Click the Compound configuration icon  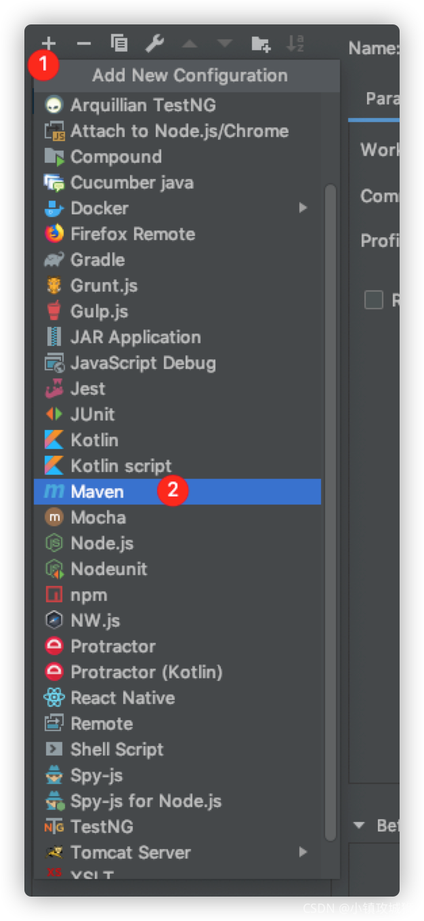click(x=54, y=157)
